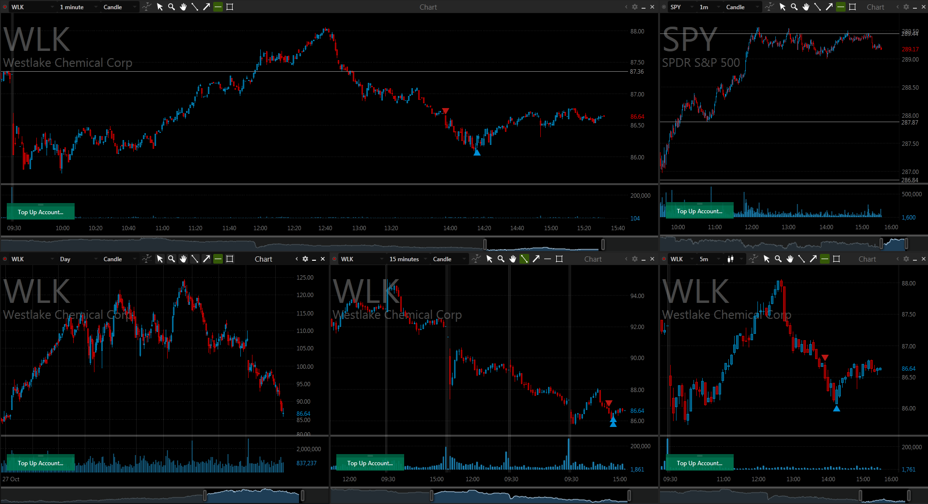Viewport: 928px width, 504px height.
Task: Click Top Up Account in WLK 5m chart
Action: tap(699, 463)
